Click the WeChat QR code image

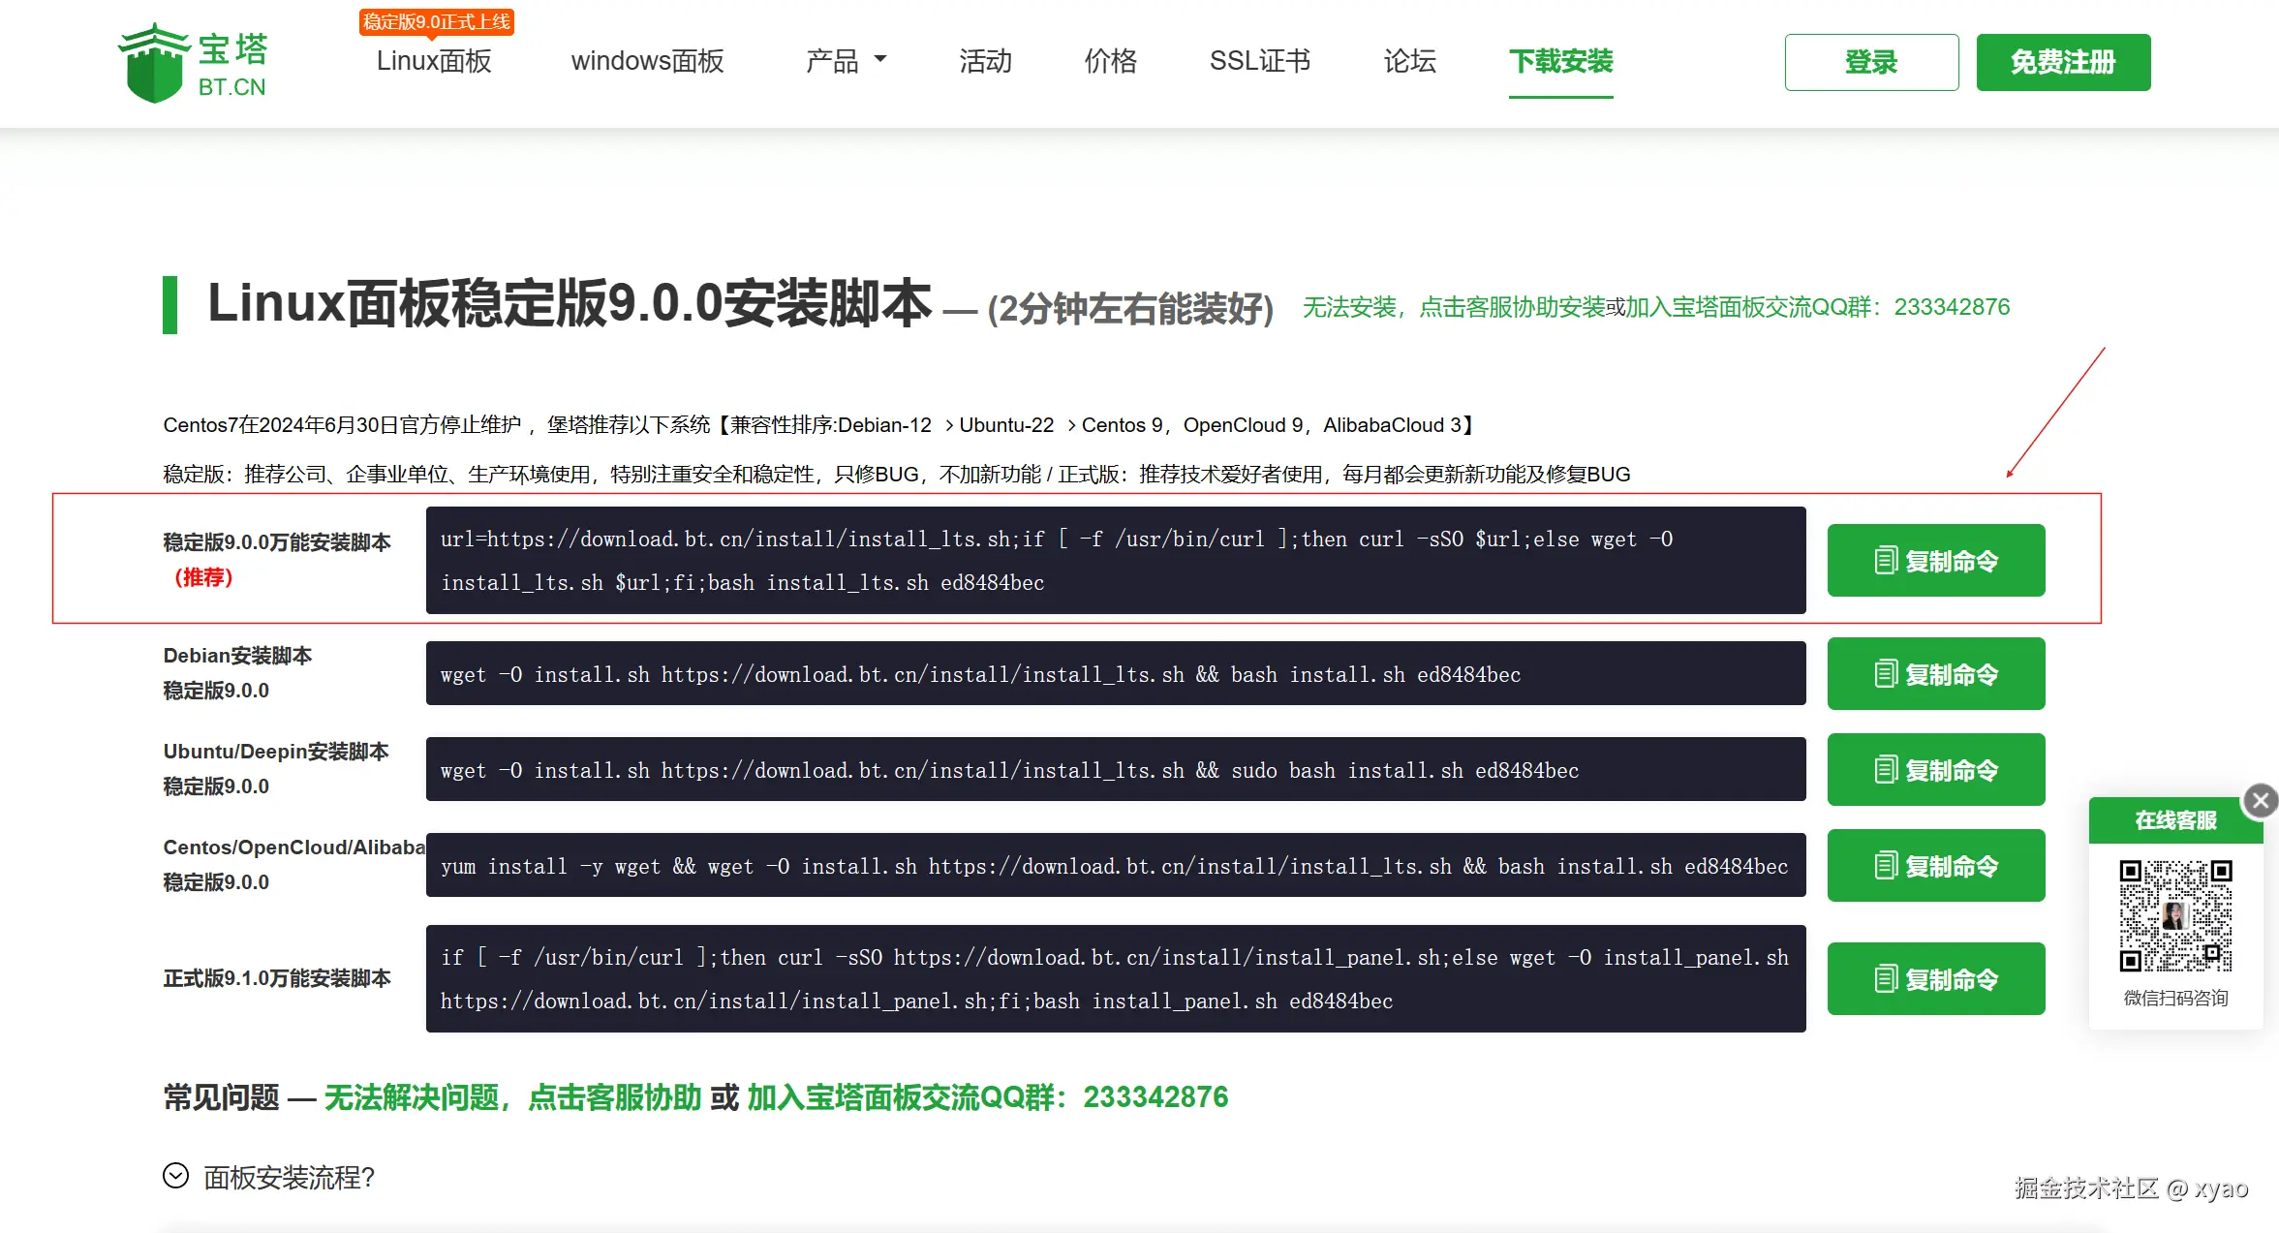[2175, 915]
